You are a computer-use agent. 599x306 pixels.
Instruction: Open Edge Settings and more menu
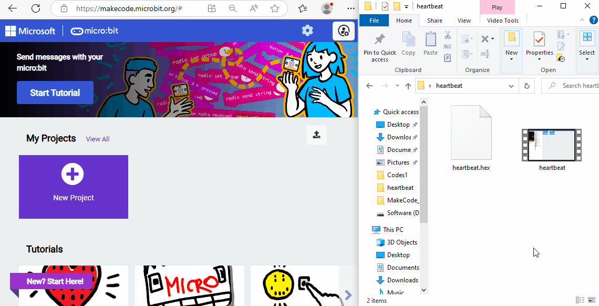click(350, 8)
